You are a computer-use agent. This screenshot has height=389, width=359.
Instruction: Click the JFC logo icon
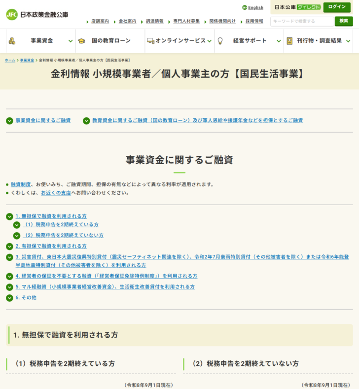[x=12, y=15]
